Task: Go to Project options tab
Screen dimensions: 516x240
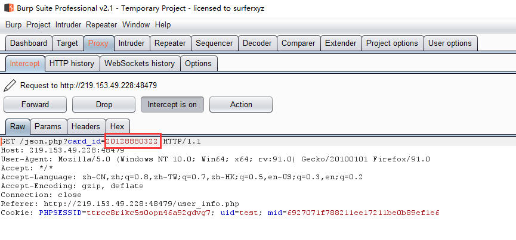Action: [x=393, y=43]
